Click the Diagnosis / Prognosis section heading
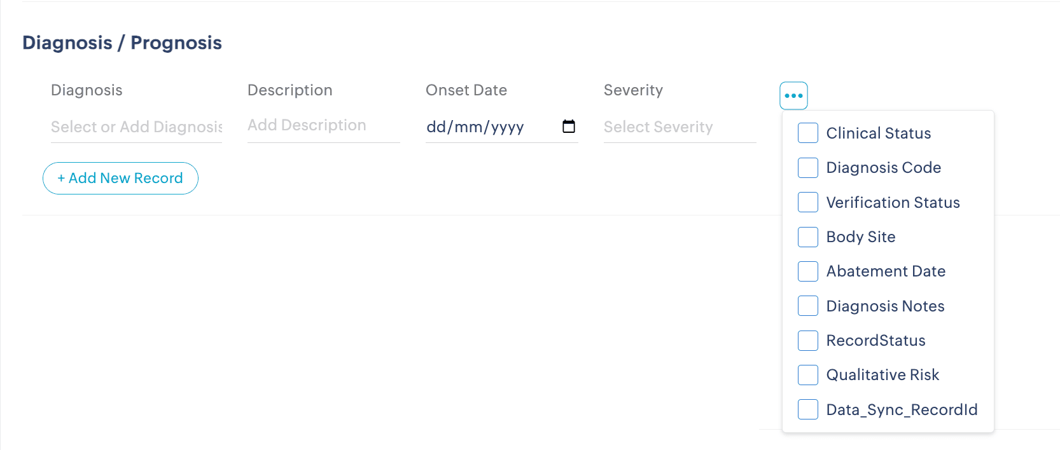 coord(122,43)
